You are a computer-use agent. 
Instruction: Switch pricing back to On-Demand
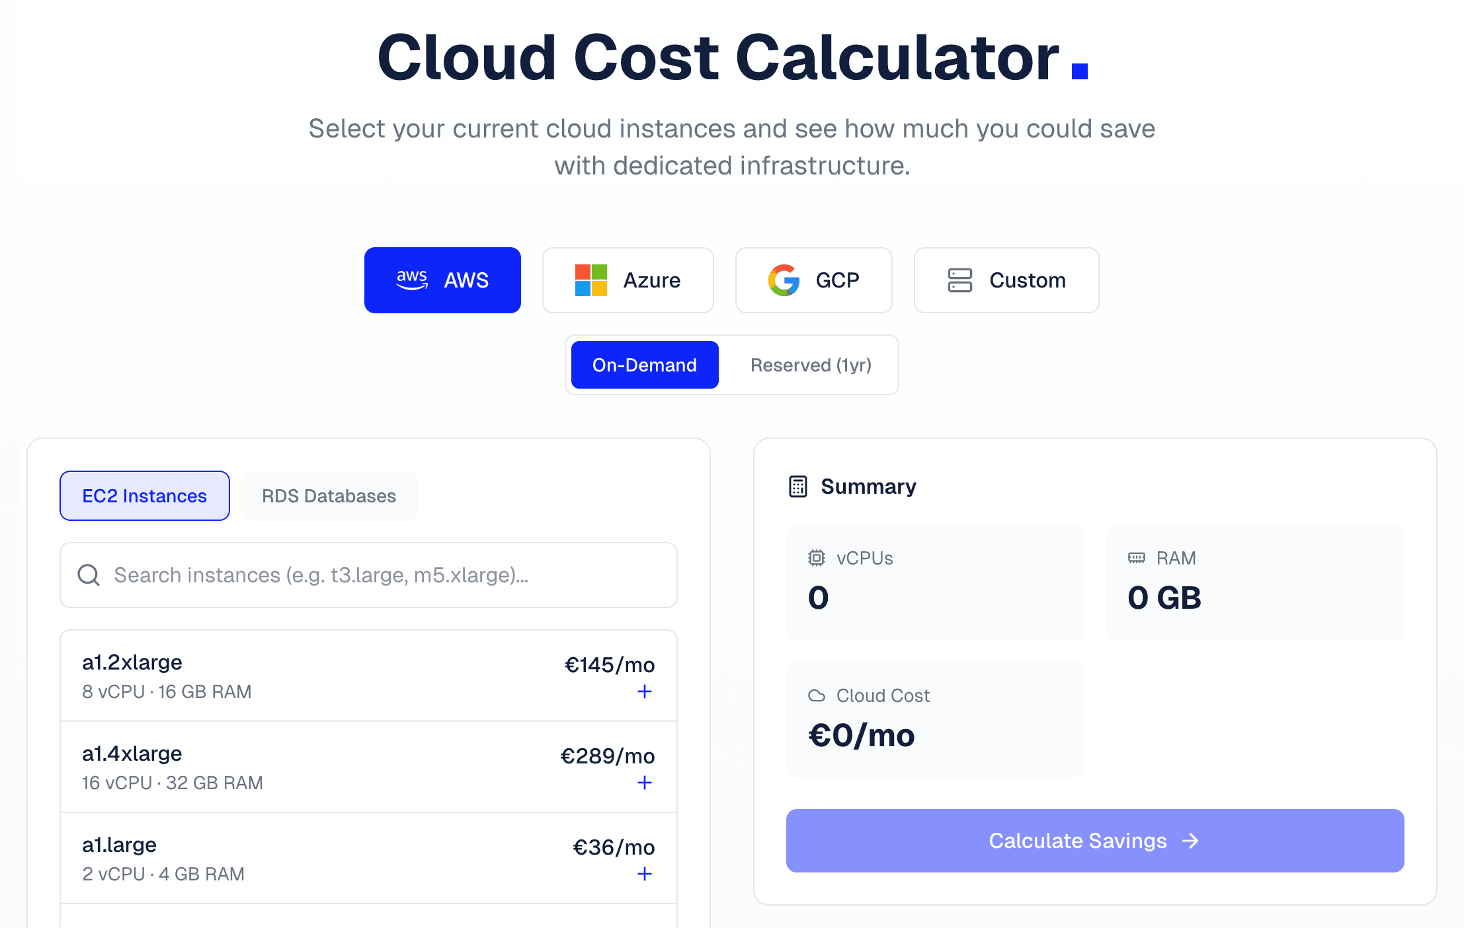point(644,364)
